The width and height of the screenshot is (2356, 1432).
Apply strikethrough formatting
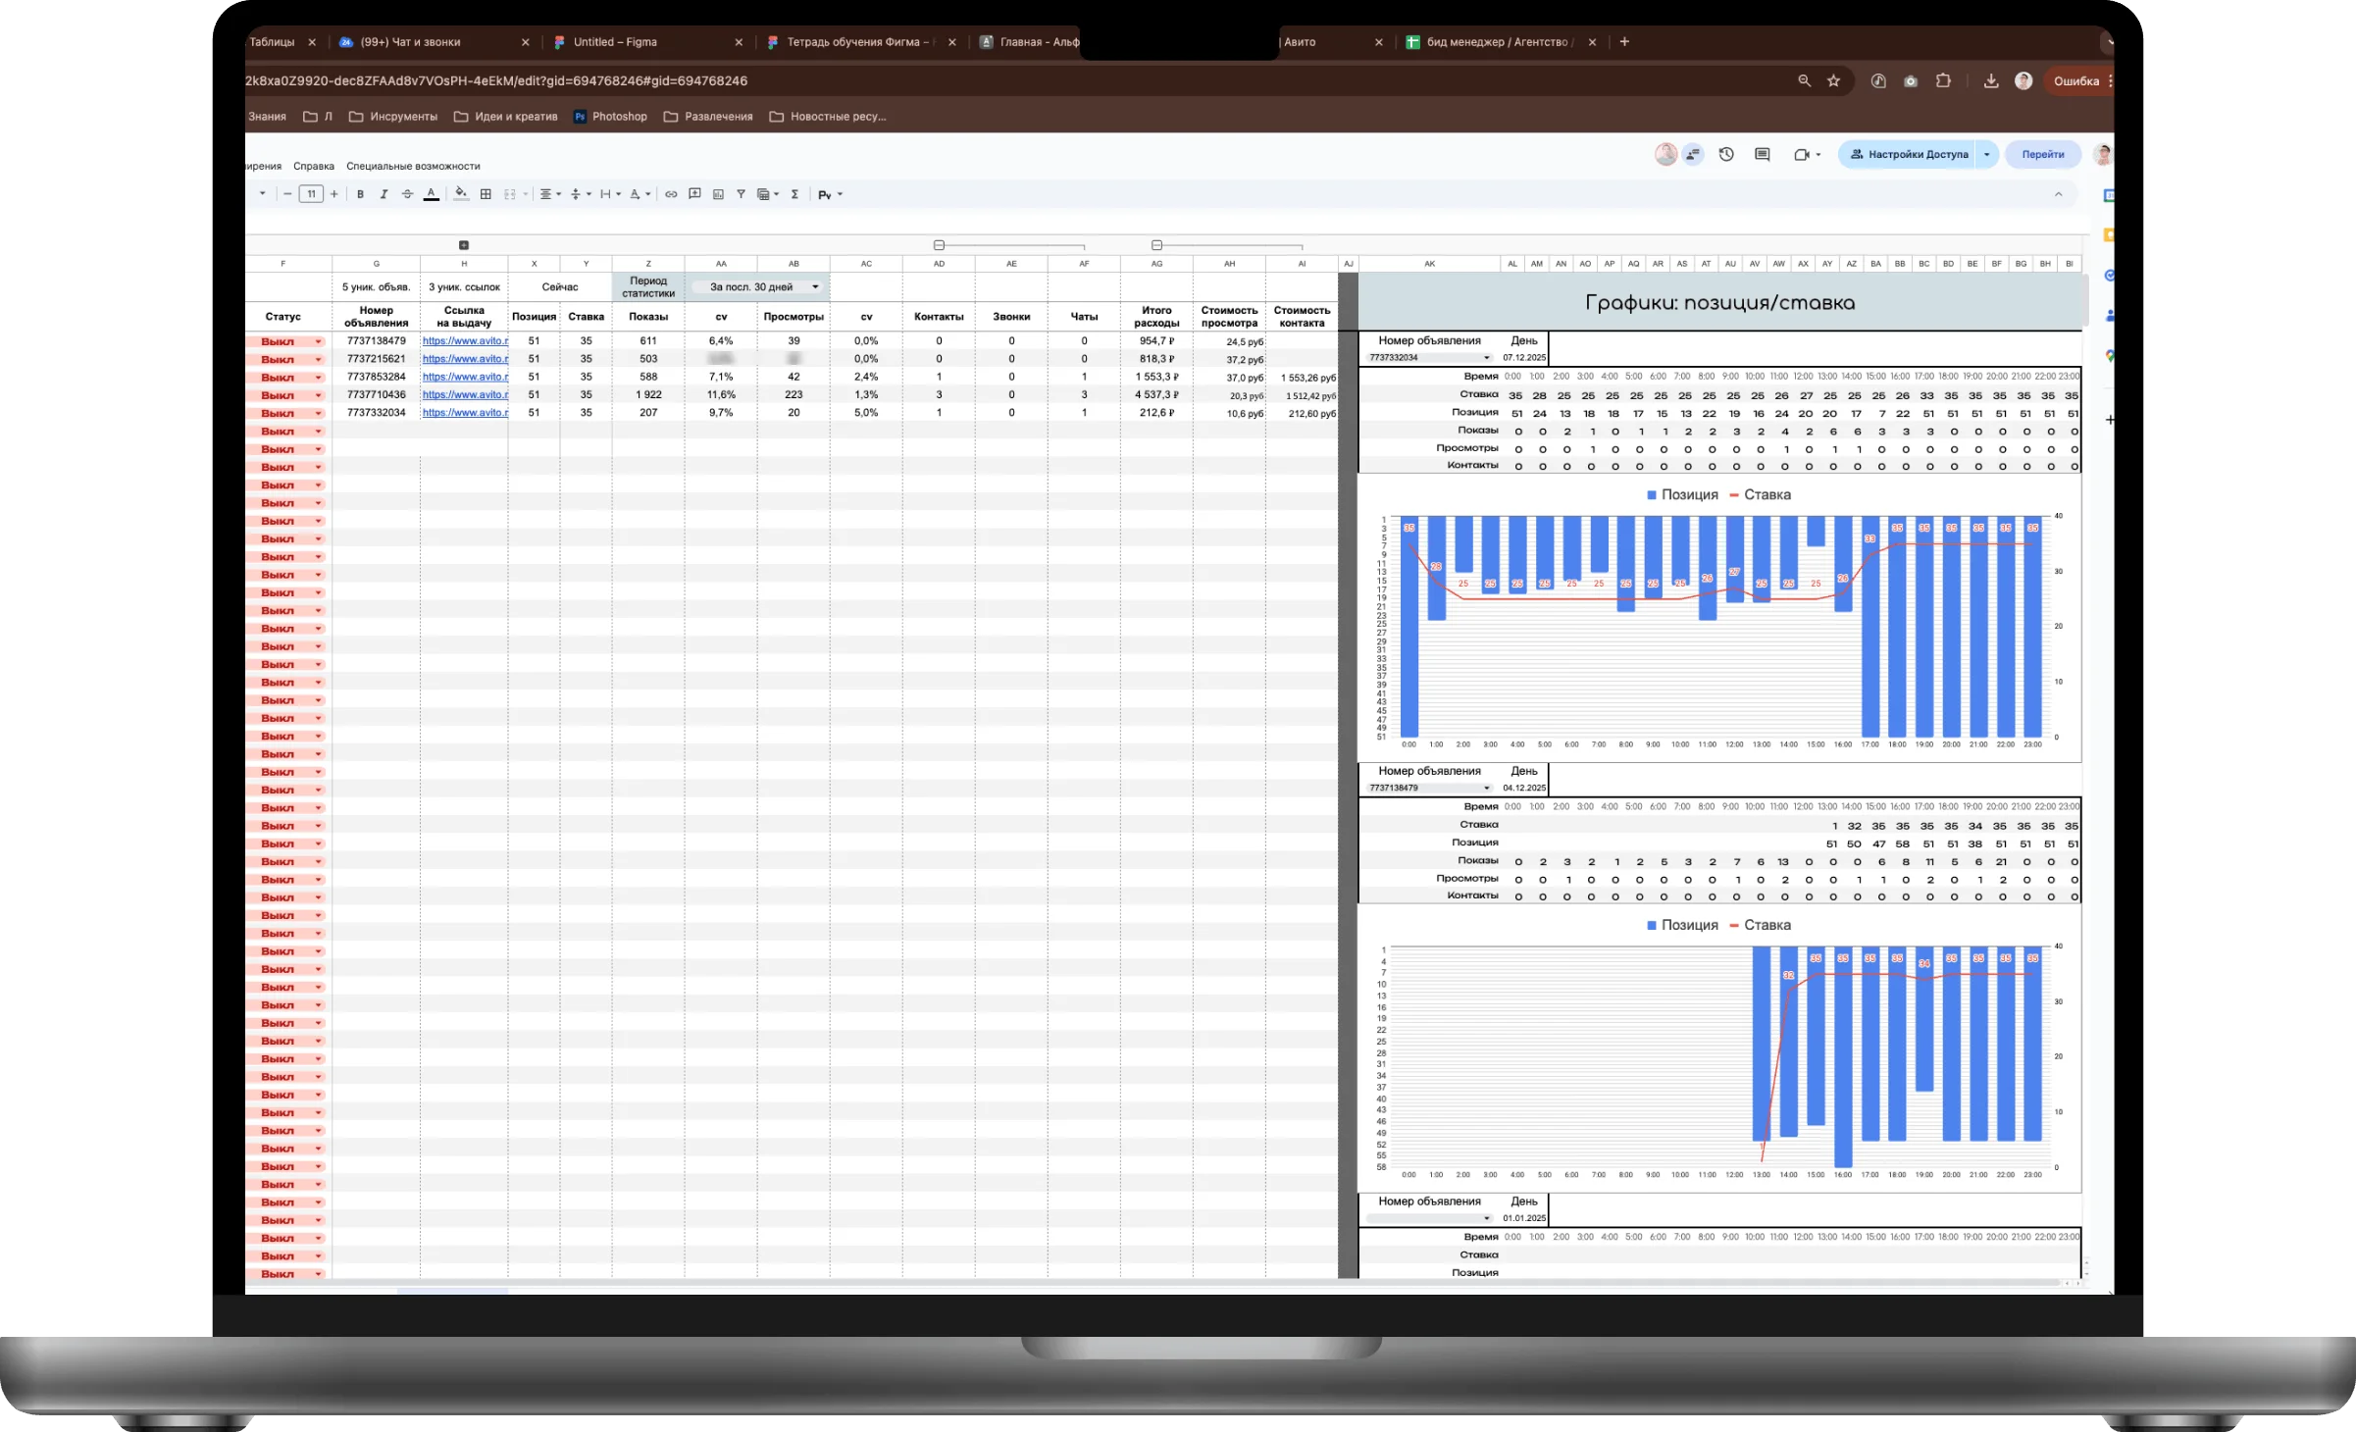click(x=407, y=194)
